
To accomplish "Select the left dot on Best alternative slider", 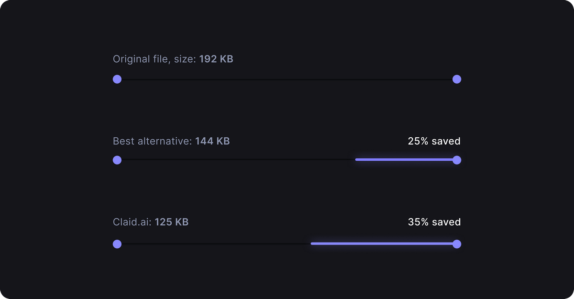I will tap(117, 160).
